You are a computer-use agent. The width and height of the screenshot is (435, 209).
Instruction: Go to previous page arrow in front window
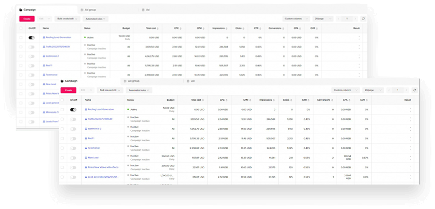point(390,90)
